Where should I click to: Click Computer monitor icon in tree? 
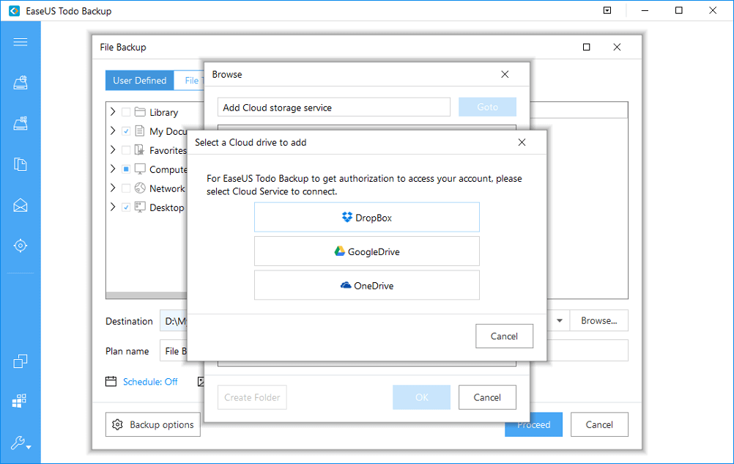140,169
